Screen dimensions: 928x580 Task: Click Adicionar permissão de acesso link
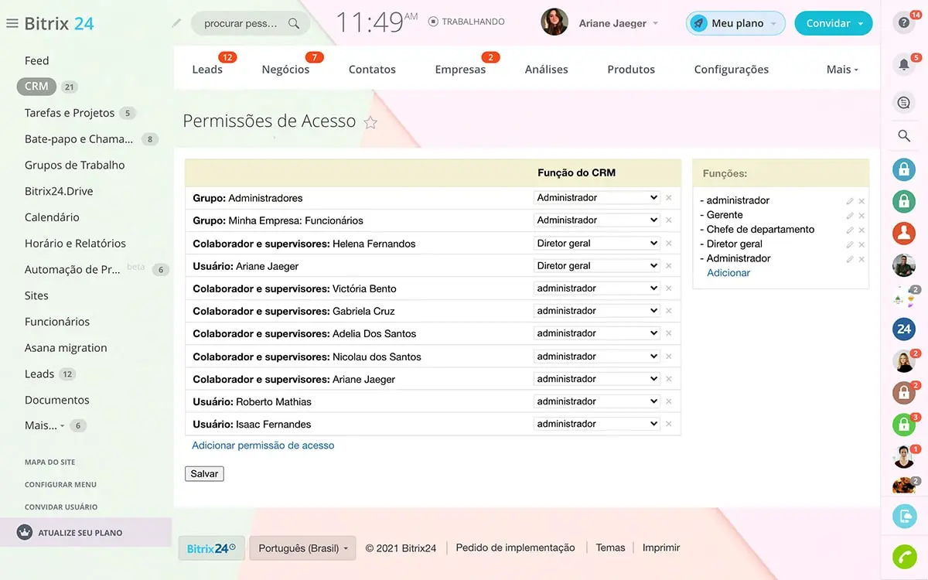click(x=263, y=445)
